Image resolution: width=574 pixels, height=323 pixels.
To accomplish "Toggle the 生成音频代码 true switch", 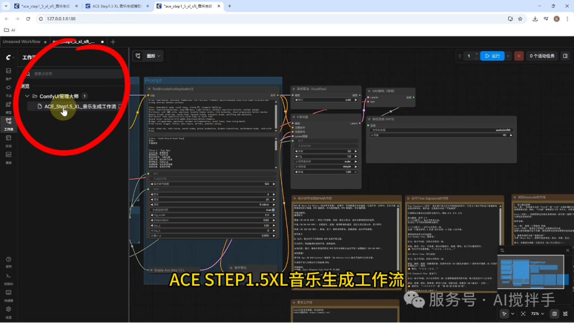I will point(273,210).
